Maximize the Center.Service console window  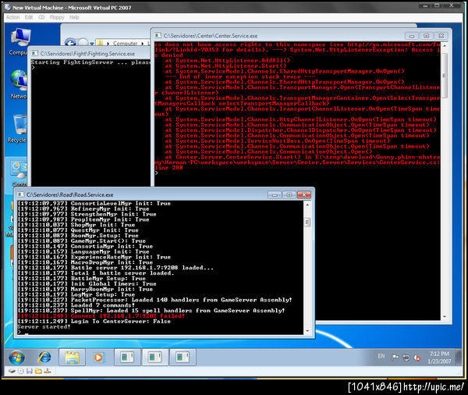click(x=426, y=36)
